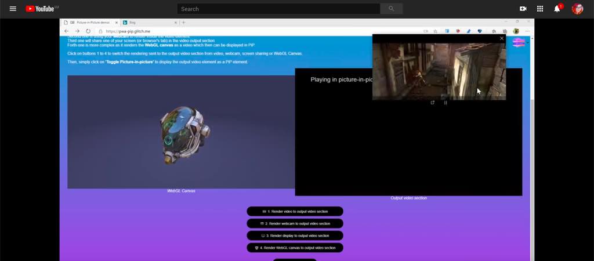Pause the picture-in-picture video
The height and width of the screenshot is (261, 594).
445,103
